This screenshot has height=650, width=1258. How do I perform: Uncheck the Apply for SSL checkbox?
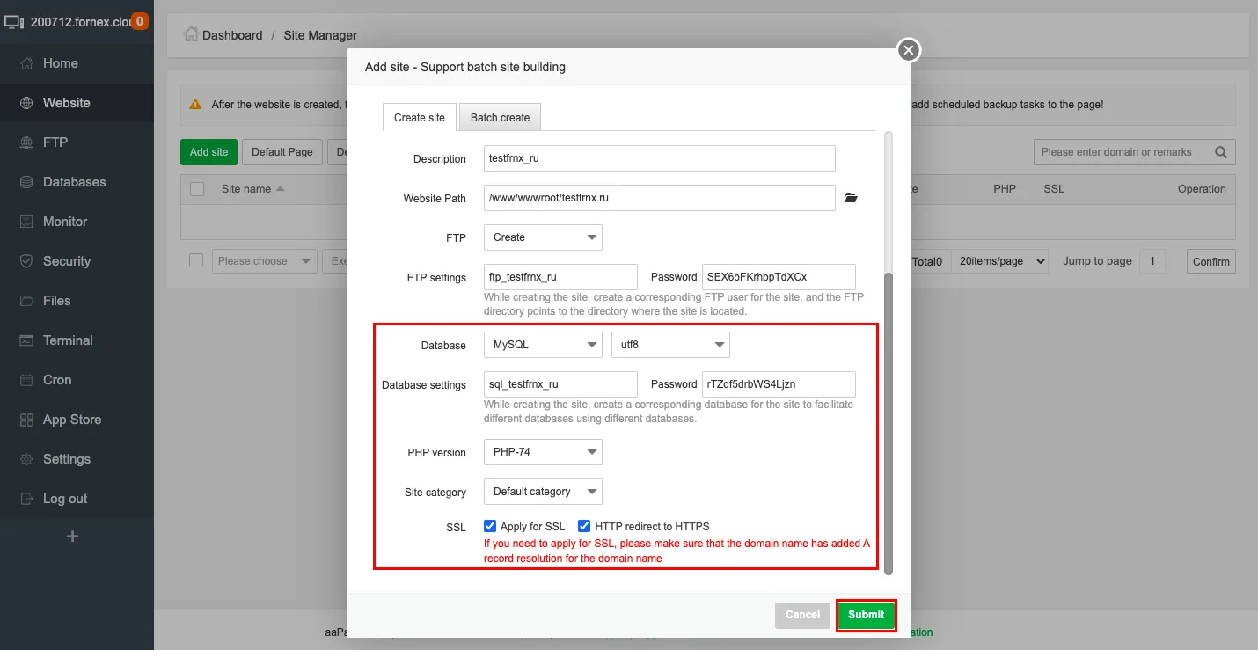[x=490, y=526]
